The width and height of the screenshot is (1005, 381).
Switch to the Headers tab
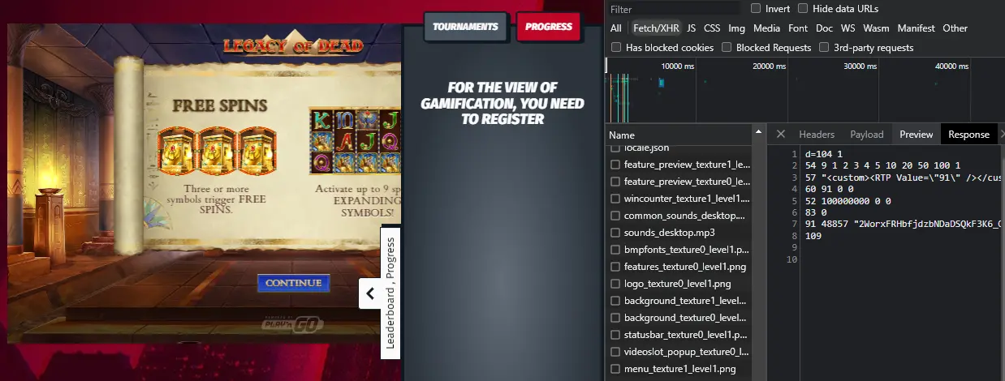coord(817,135)
